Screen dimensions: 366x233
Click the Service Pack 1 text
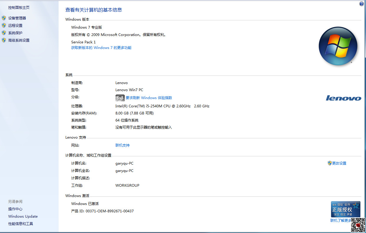(83, 42)
